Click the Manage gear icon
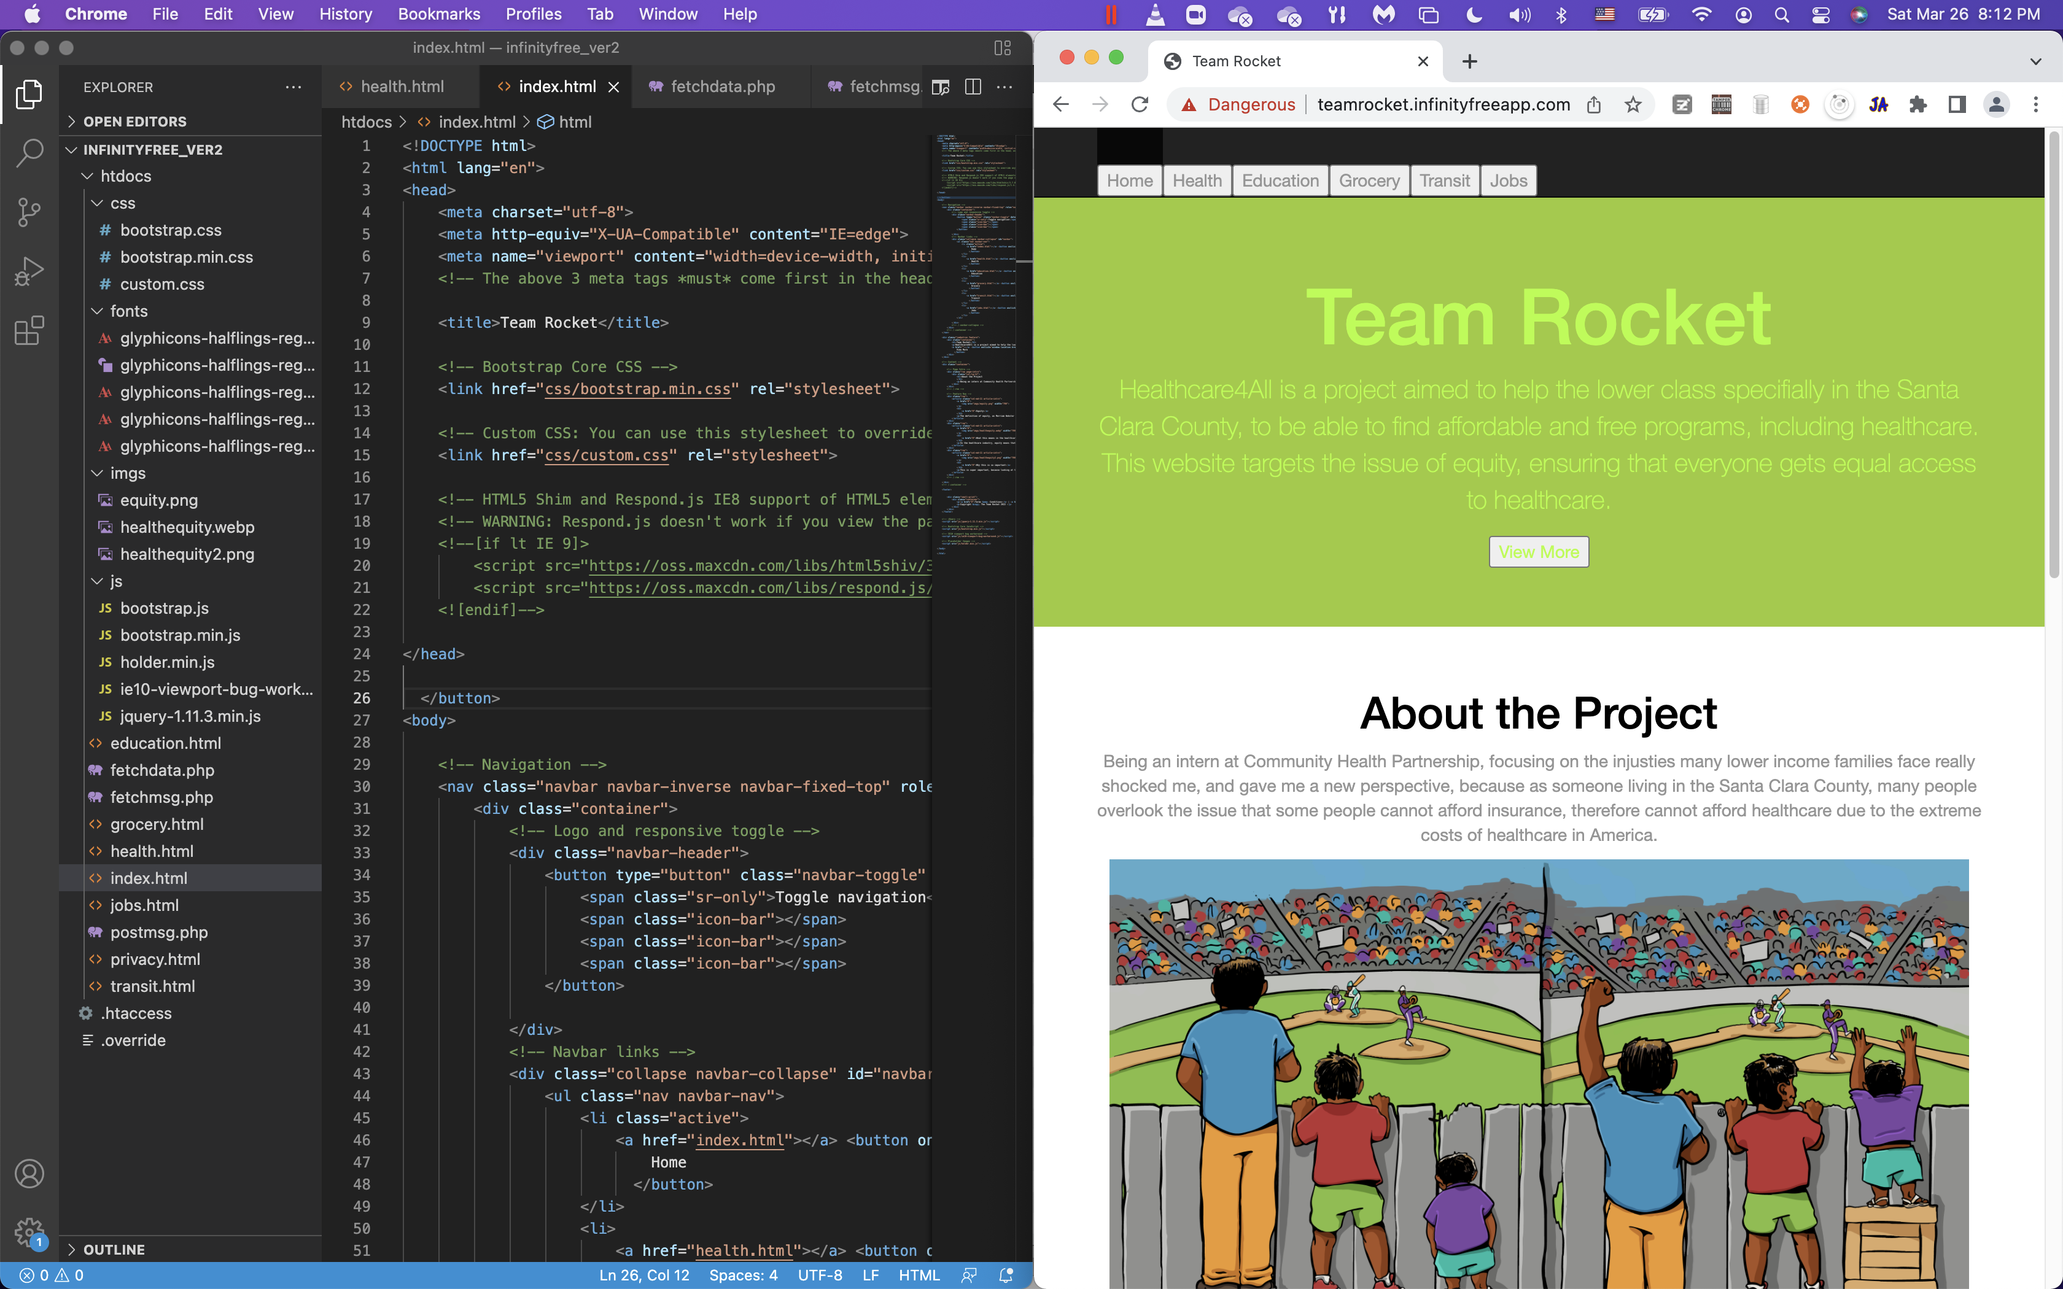This screenshot has height=1289, width=2063. point(29,1231)
